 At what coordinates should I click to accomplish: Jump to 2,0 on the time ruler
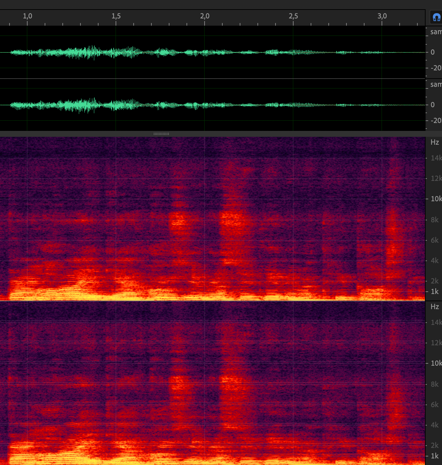pyautogui.click(x=205, y=16)
